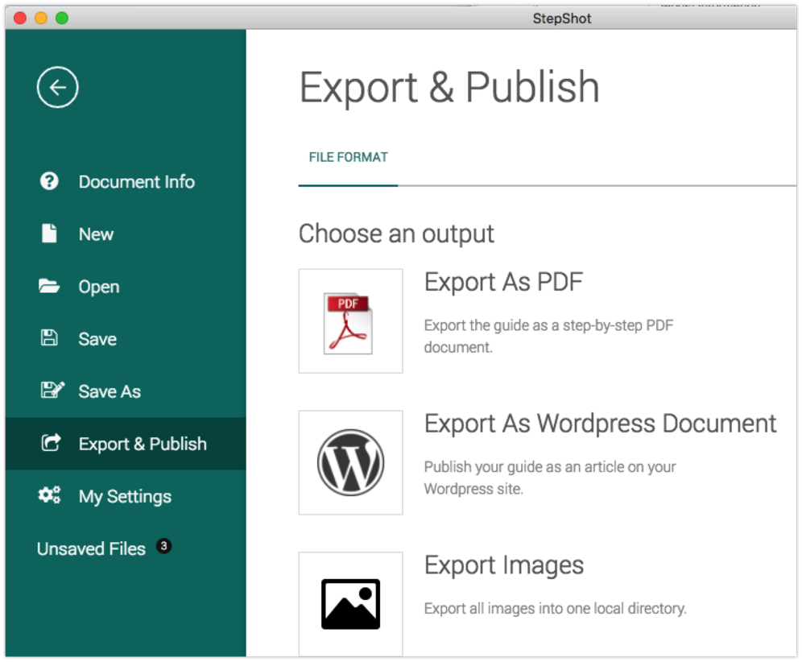
Task: Click the Unsaved Files count badge
Action: point(163,546)
